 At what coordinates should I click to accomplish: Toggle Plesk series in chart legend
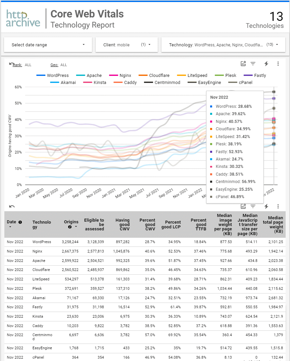(x=226, y=75)
